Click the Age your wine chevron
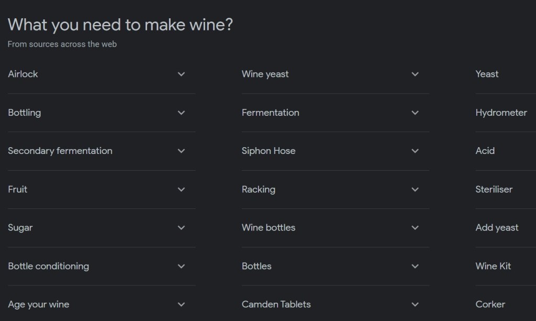Viewport: 536px width, 321px height. click(x=181, y=304)
